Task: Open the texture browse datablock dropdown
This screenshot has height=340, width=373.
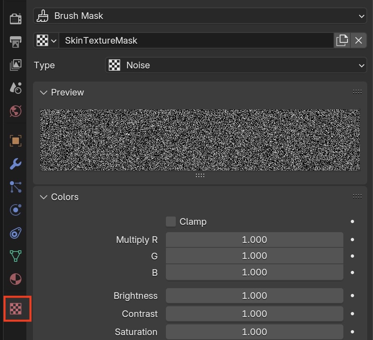Action: [47, 40]
